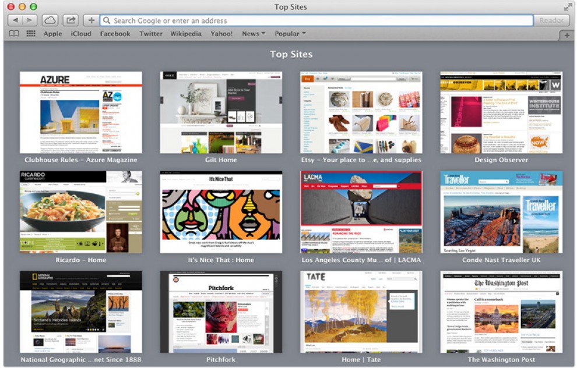
Task: Click the Reader button
Action: (551, 20)
